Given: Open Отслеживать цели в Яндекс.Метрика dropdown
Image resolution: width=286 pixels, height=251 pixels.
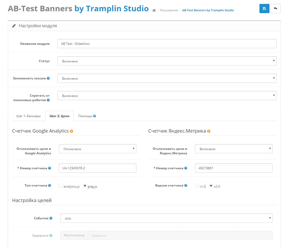Looking at the screenshot, I should (234, 149).
